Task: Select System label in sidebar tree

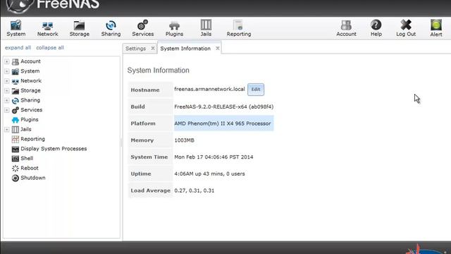Action: click(30, 71)
